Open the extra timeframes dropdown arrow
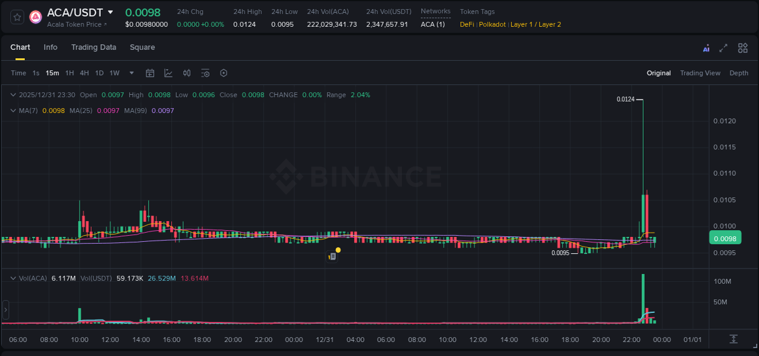Image resolution: width=759 pixels, height=356 pixels. pyautogui.click(x=131, y=73)
